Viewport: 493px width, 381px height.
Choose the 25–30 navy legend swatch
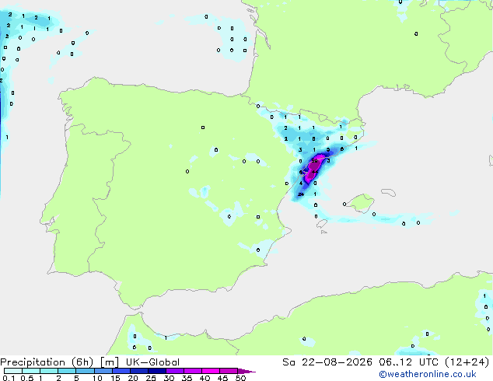coord(157,371)
